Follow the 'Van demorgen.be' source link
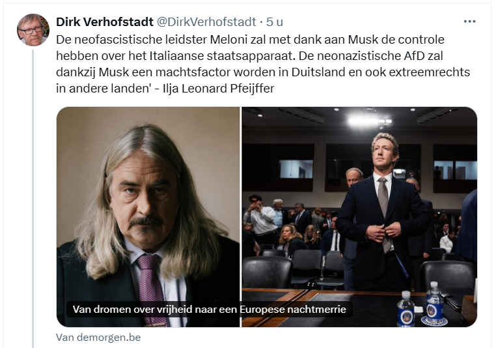The height and width of the screenshot is (348, 496). click(98, 337)
